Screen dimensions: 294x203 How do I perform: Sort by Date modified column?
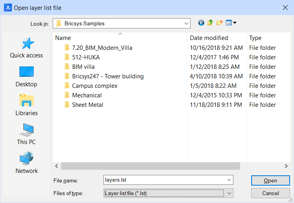(x=216, y=38)
